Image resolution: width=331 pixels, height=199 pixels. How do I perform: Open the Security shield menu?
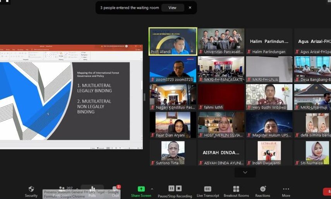(31, 191)
